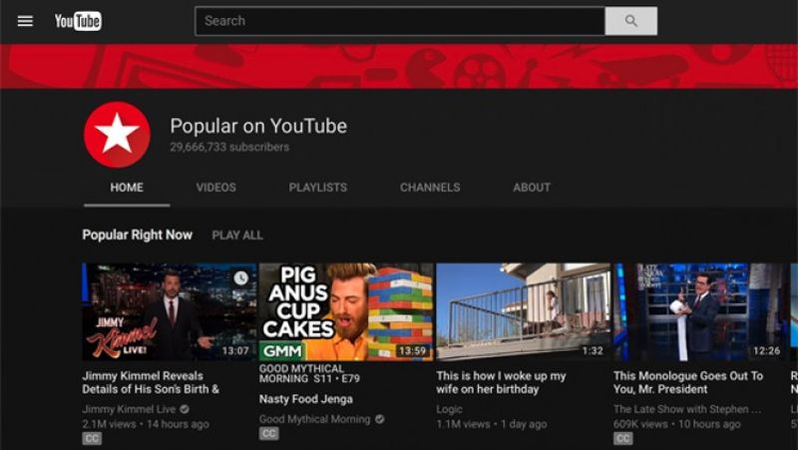Click CC badge under Jimmy Kimmel video
This screenshot has width=798, height=450.
click(92, 438)
